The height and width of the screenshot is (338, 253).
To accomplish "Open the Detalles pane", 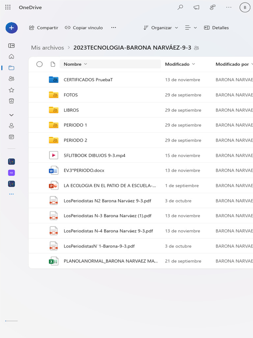I will (216, 28).
